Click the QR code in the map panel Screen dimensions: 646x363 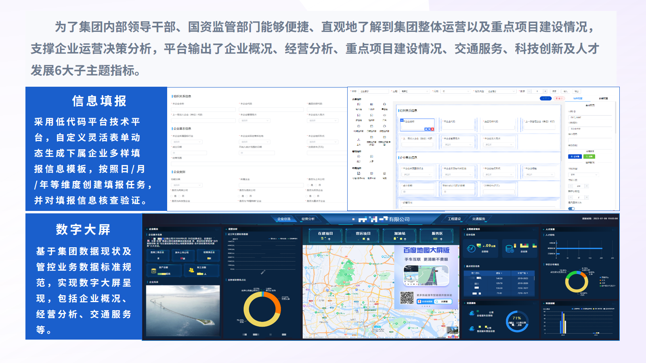407,297
